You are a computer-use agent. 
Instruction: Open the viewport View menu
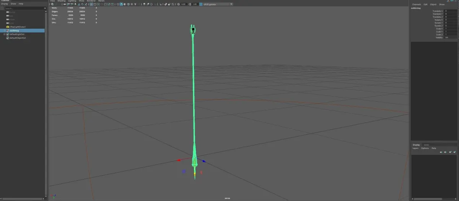(52, 1)
